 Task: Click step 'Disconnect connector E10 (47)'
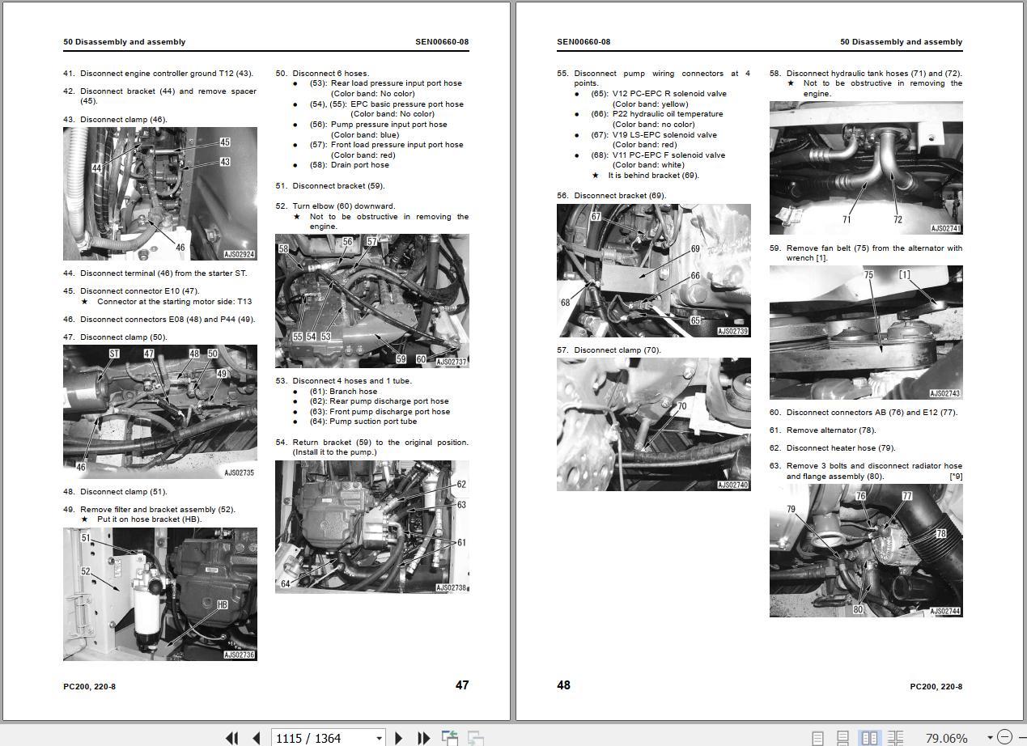point(139,290)
